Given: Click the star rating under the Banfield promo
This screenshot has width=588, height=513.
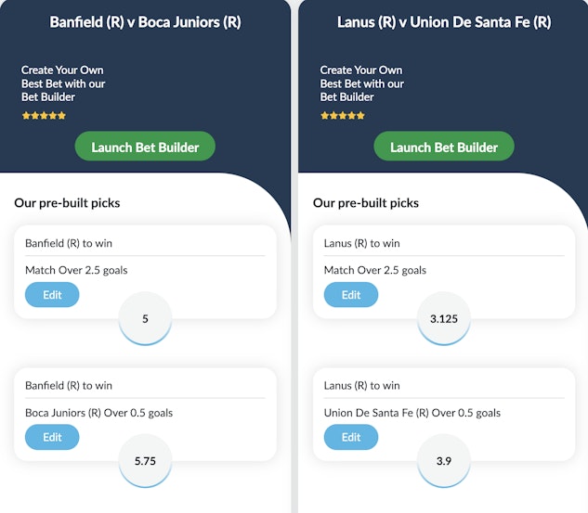Looking at the screenshot, I should point(45,116).
